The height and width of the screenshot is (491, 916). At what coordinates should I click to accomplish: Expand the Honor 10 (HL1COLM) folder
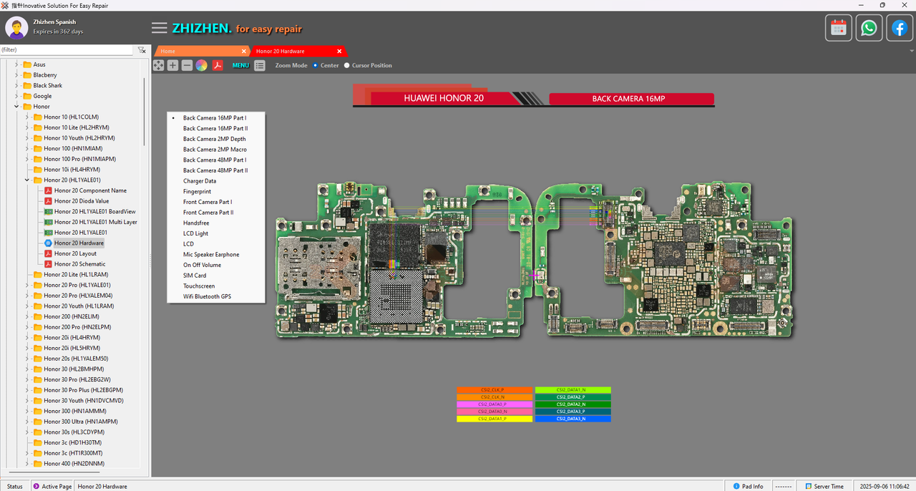coord(28,117)
